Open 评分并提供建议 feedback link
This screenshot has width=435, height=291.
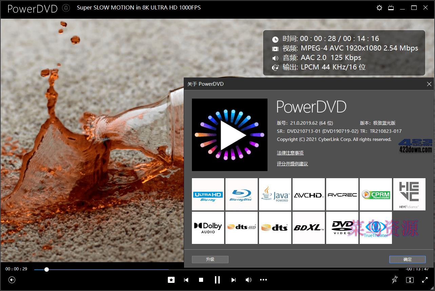(292, 164)
